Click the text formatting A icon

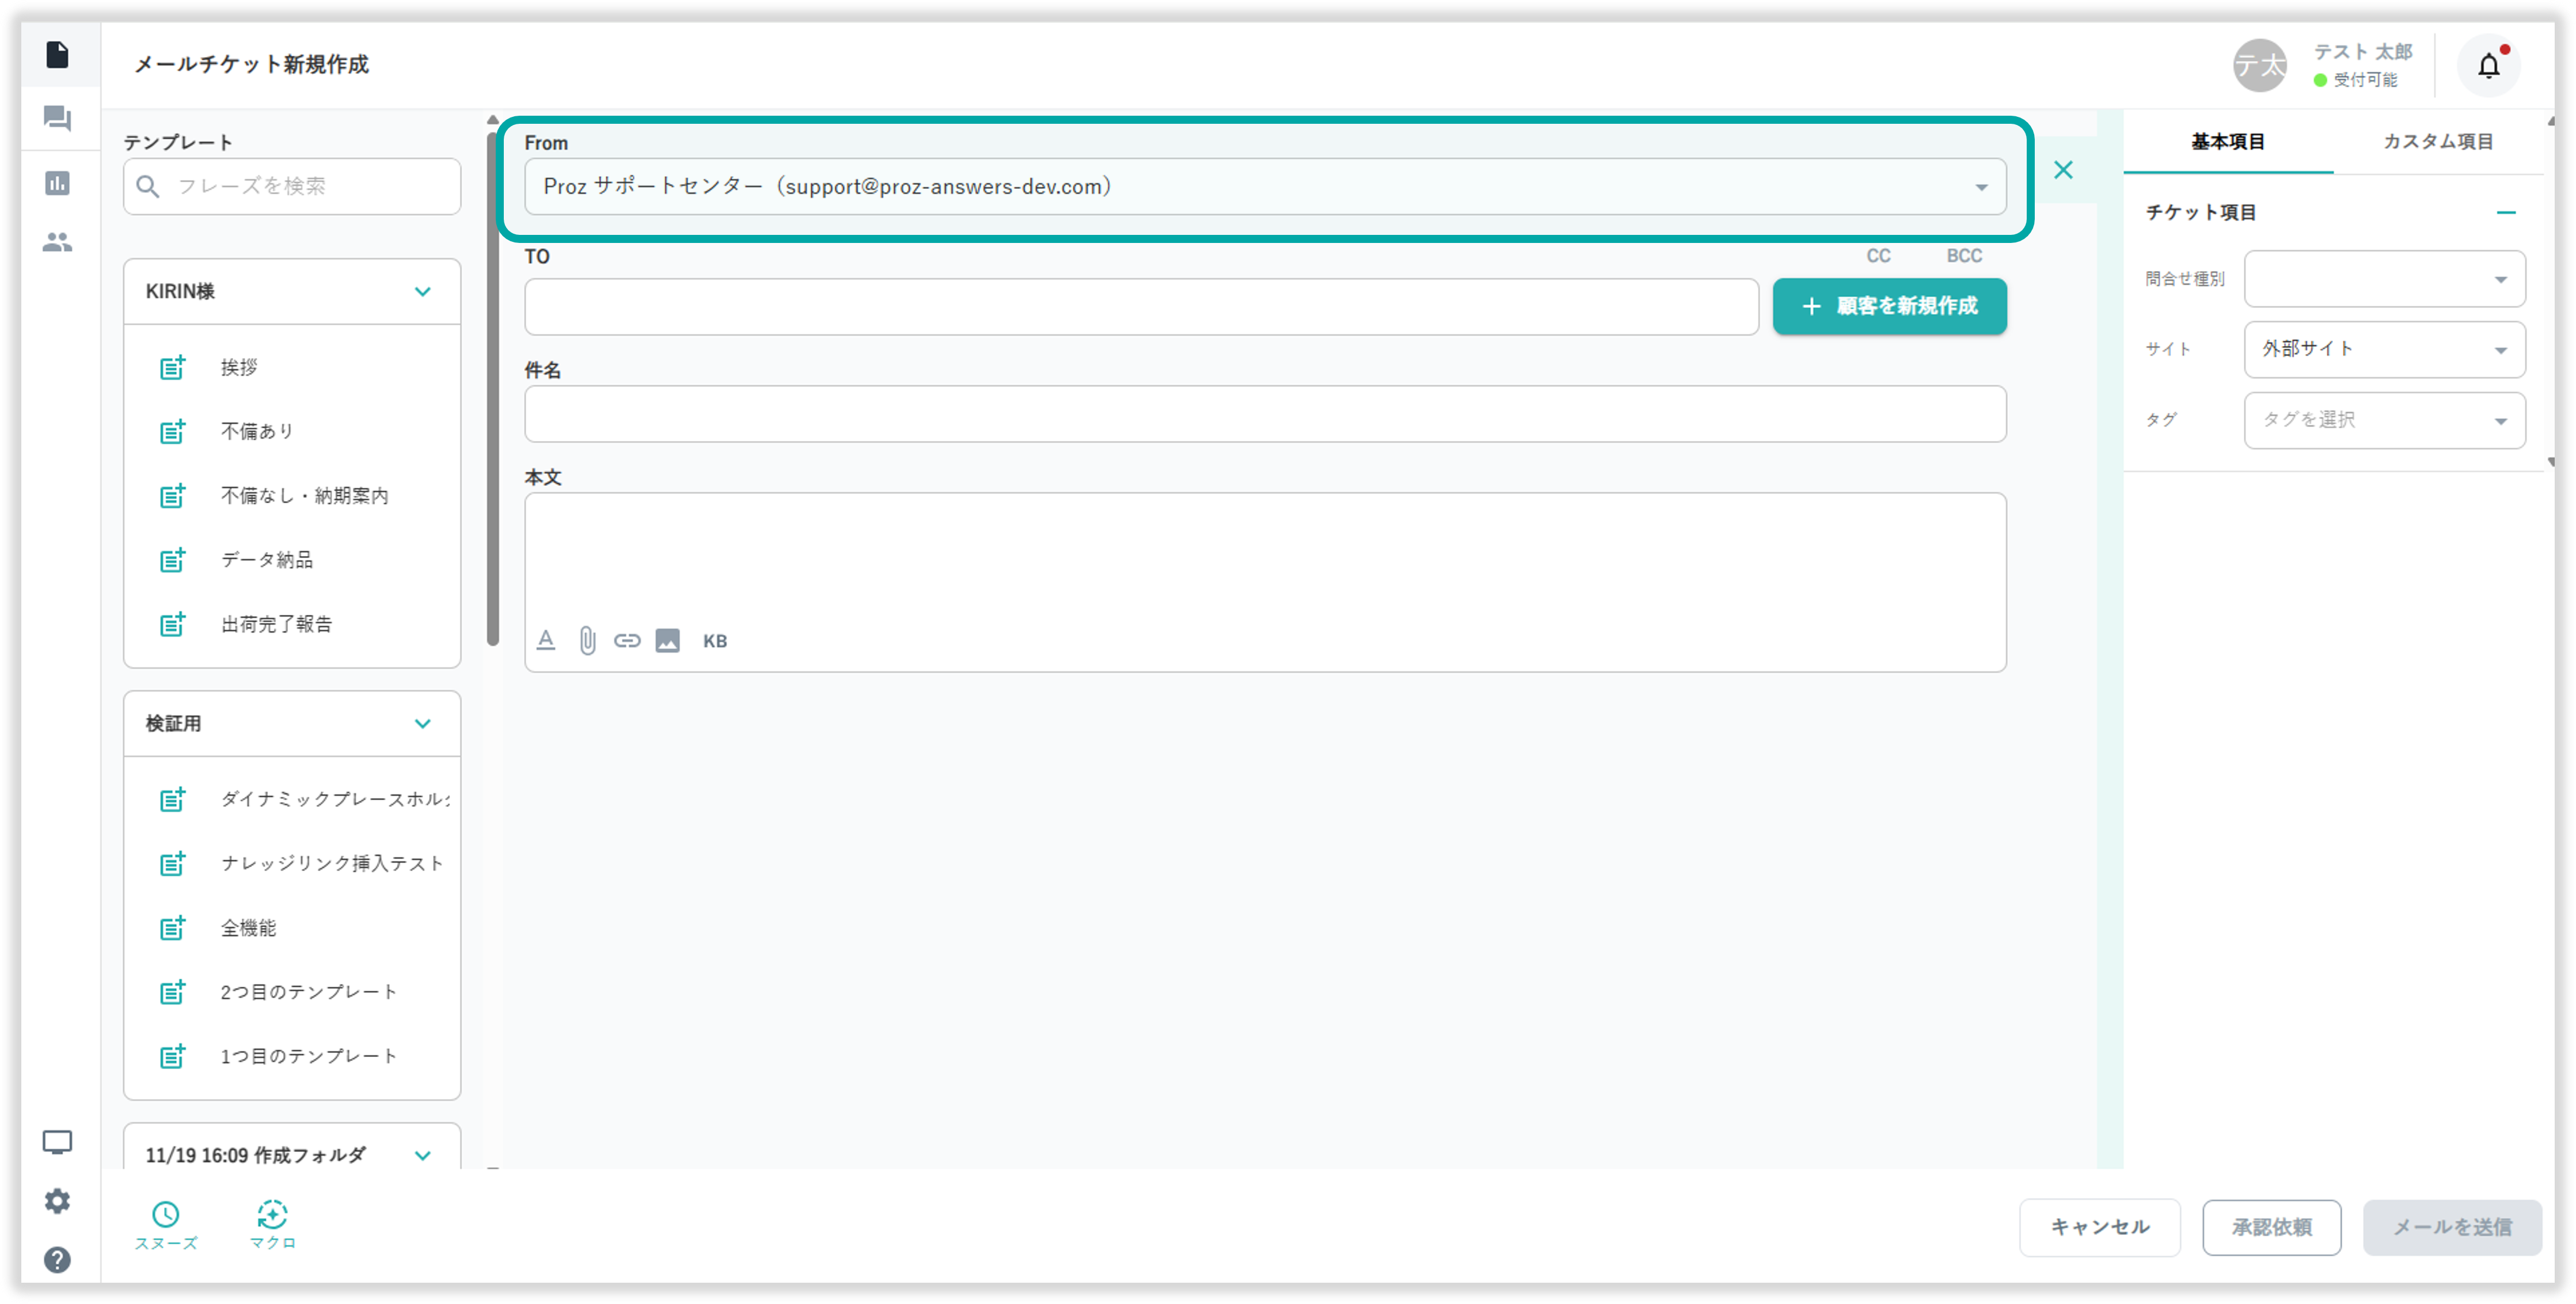(x=546, y=640)
